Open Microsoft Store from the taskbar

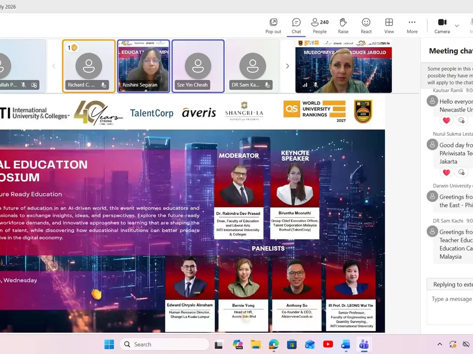pyautogui.click(x=292, y=344)
